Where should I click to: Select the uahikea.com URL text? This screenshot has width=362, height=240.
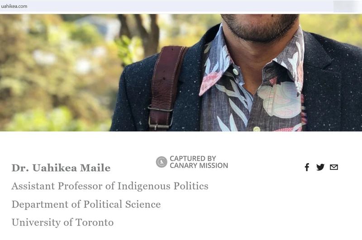(14, 6)
